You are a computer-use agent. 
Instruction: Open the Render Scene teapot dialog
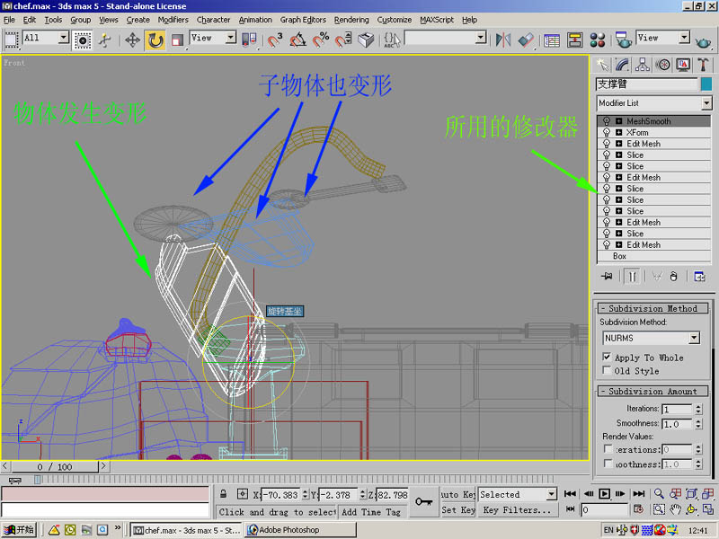point(623,40)
